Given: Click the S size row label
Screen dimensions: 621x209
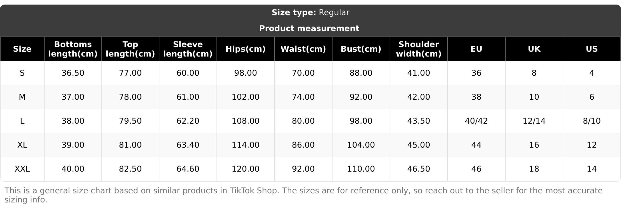Looking at the screenshot, I should [22, 73].
